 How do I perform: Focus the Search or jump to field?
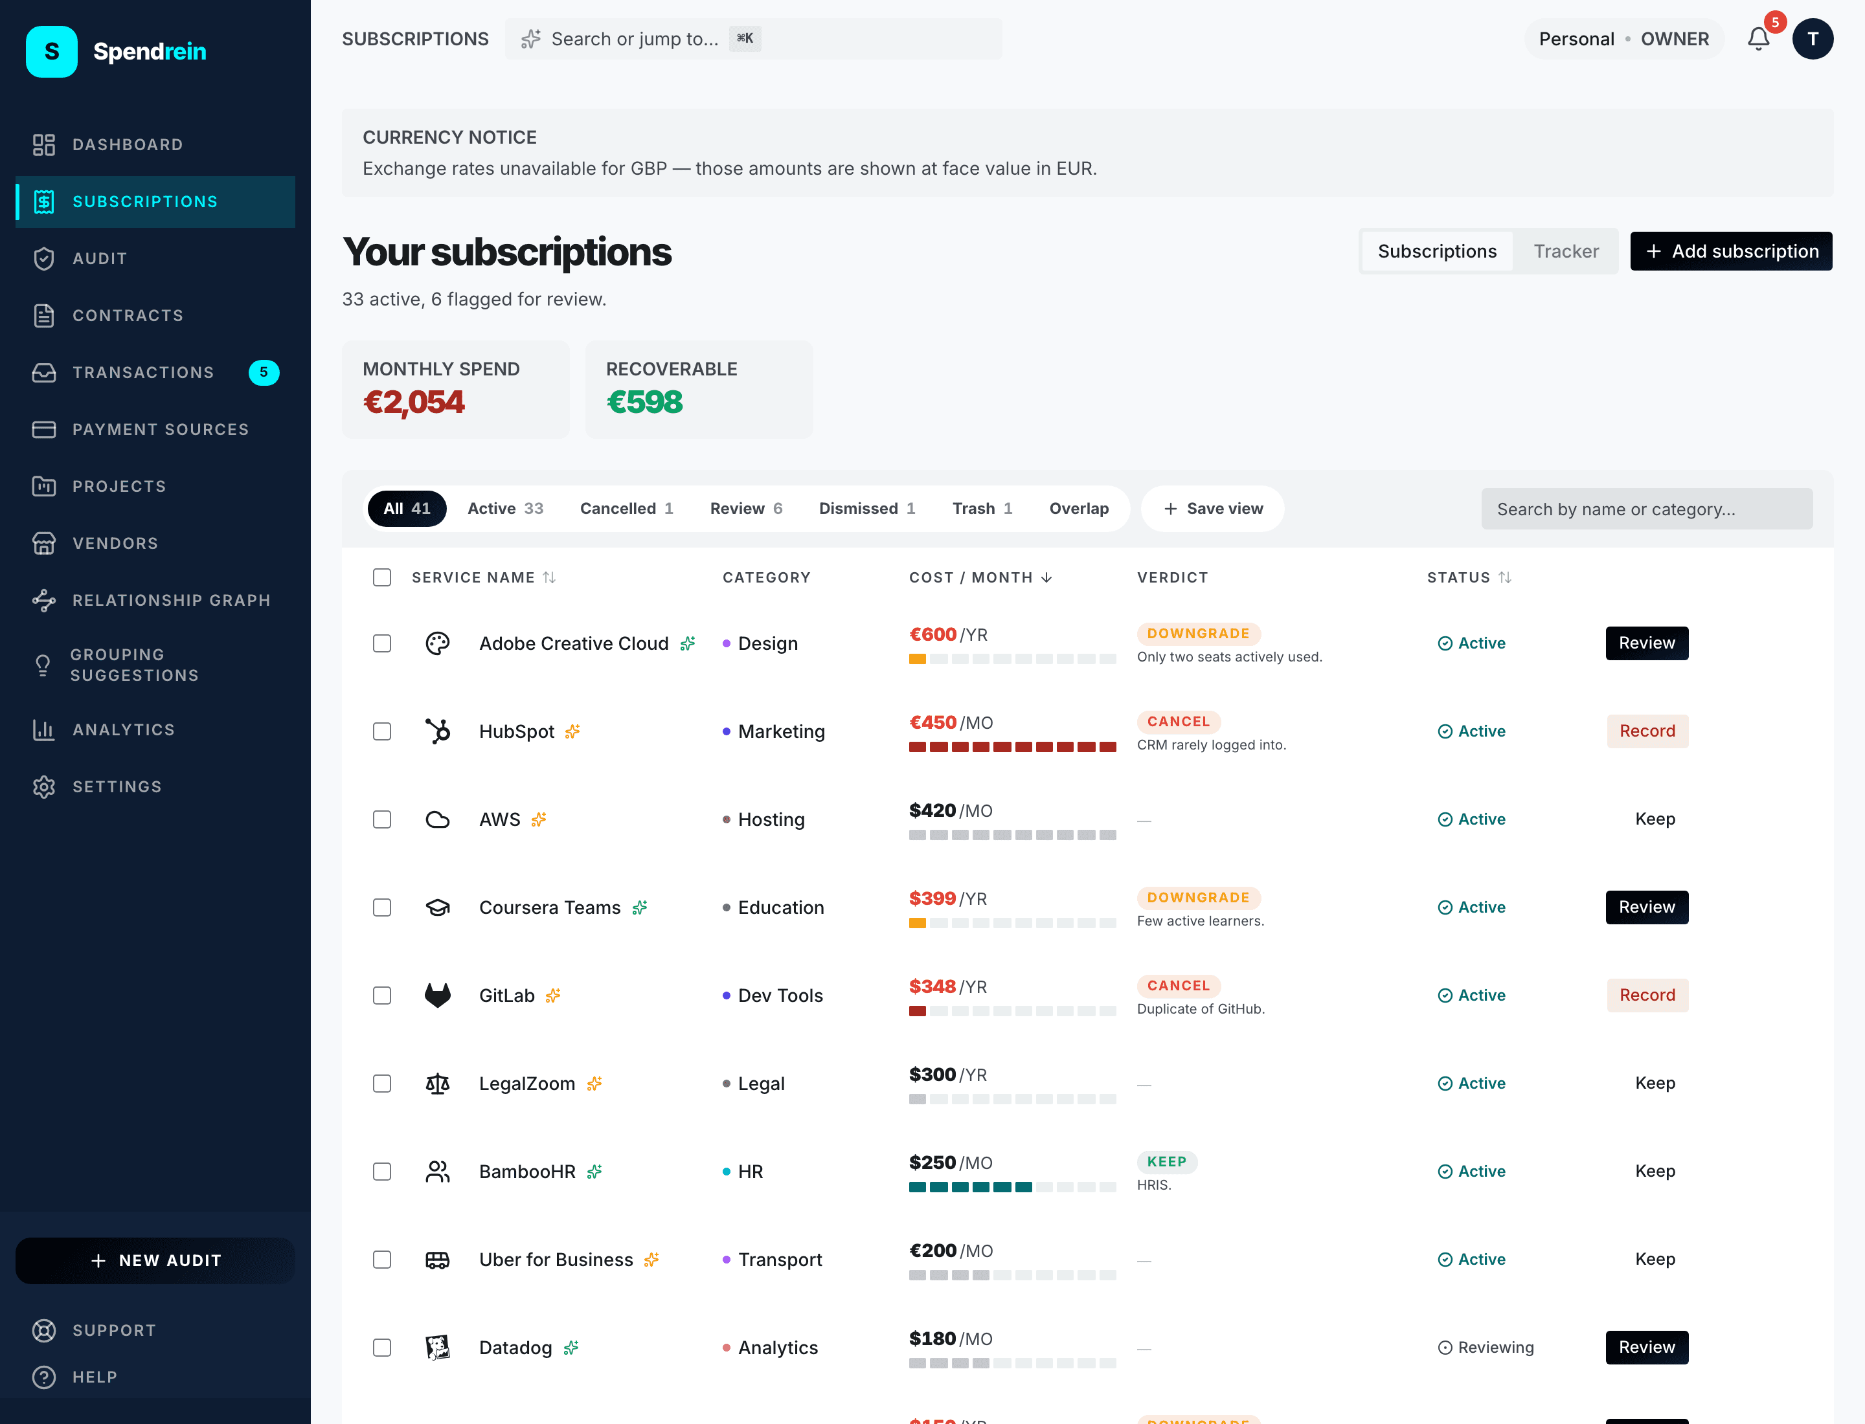[753, 39]
